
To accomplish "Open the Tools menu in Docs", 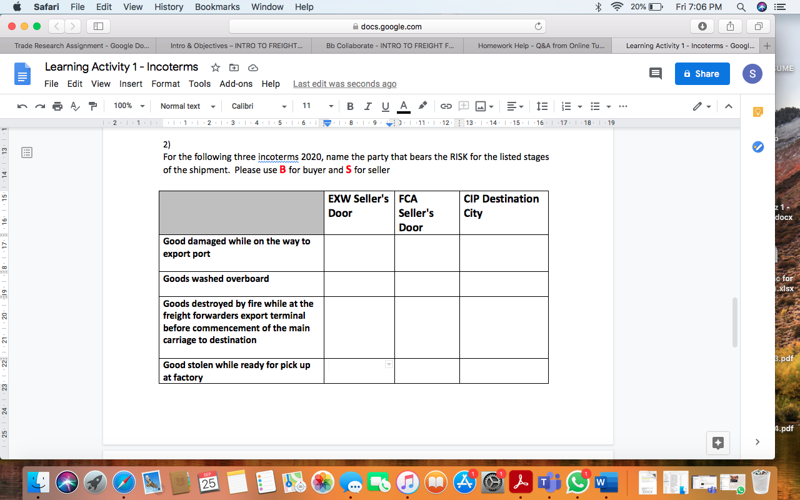I will 200,84.
